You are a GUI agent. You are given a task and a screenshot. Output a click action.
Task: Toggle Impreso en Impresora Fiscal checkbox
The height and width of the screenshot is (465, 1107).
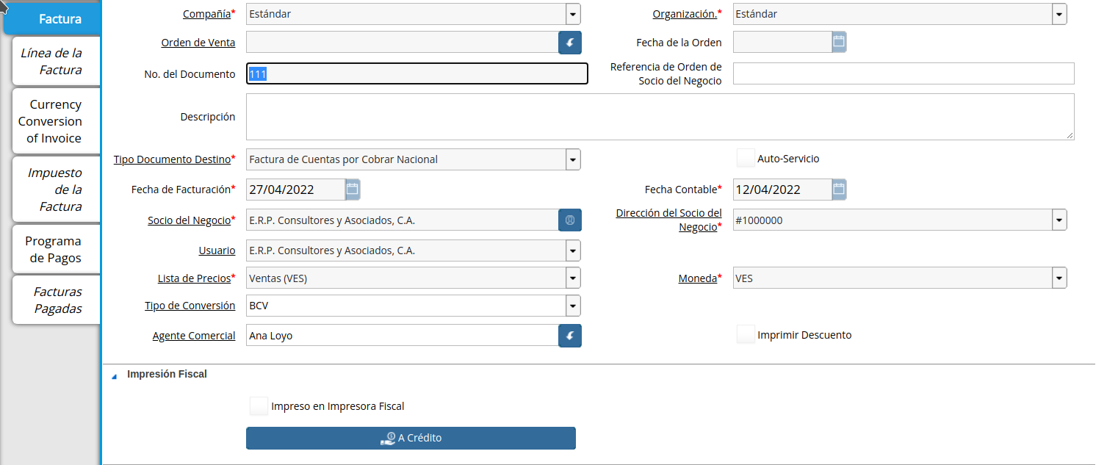click(x=259, y=406)
